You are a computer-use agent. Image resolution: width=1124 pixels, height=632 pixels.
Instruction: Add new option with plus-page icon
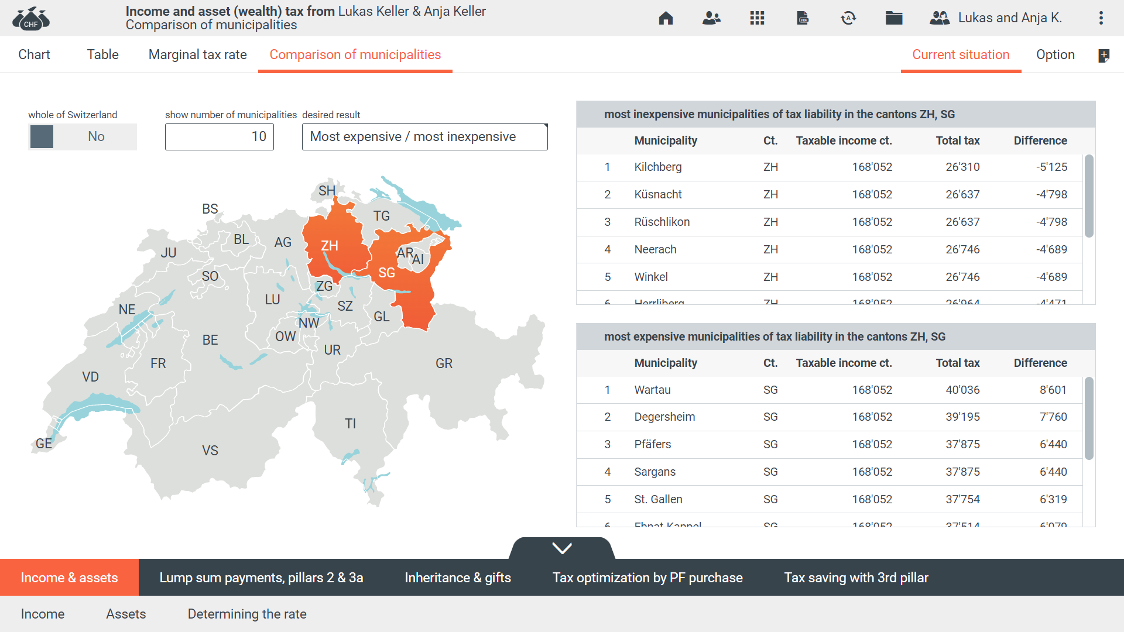[1104, 56]
